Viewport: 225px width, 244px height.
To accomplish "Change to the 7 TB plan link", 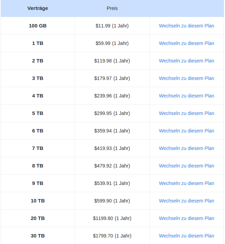I will tap(187, 148).
